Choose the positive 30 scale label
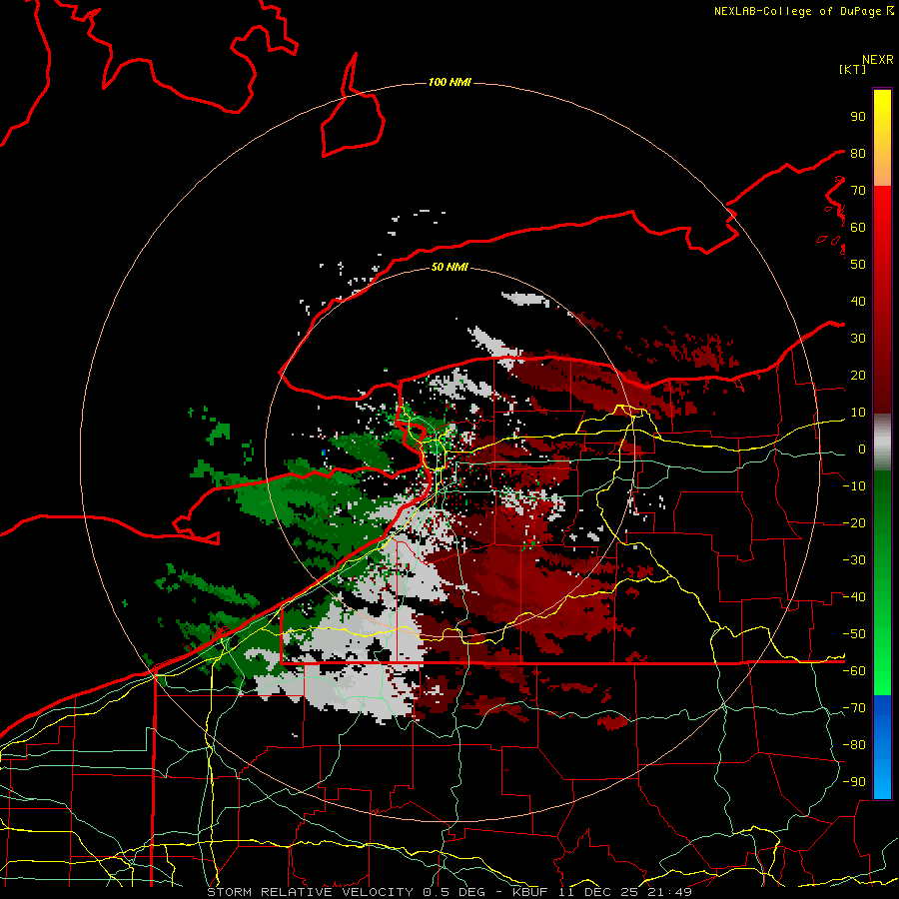The image size is (899, 899). 858,339
